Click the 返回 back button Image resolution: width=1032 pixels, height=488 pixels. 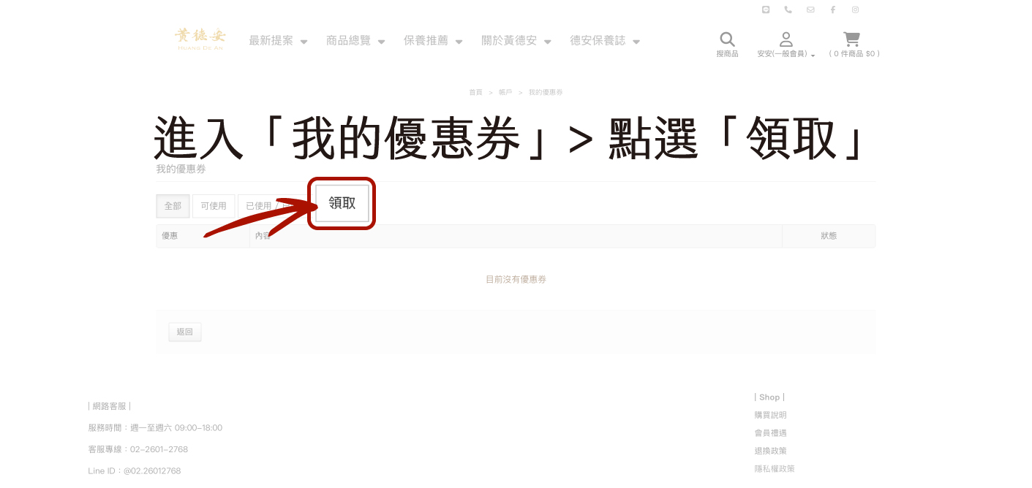pos(185,332)
